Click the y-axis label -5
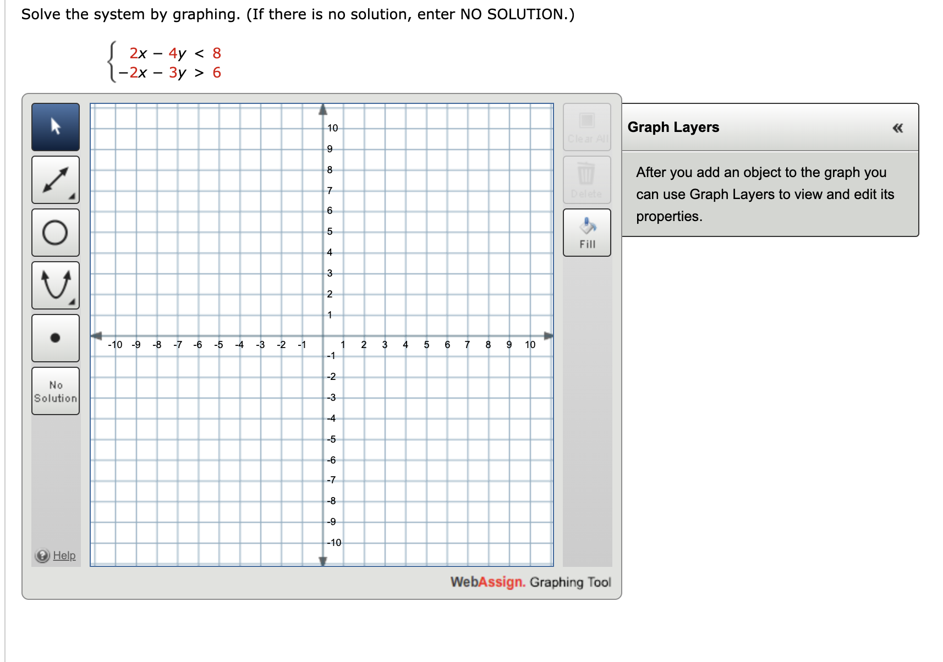Image resolution: width=943 pixels, height=662 pixels. click(x=331, y=439)
